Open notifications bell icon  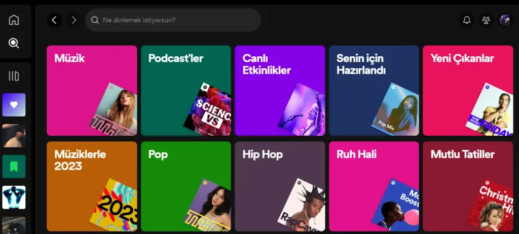pyautogui.click(x=467, y=20)
